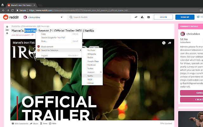This screenshot has width=203, height=127.
Task: Select Print... from context menu
Action: (x=59, y=41)
